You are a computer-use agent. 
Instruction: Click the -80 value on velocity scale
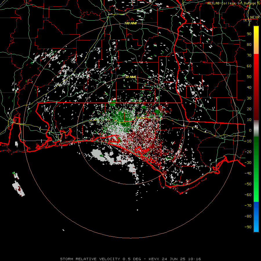pos(248,216)
